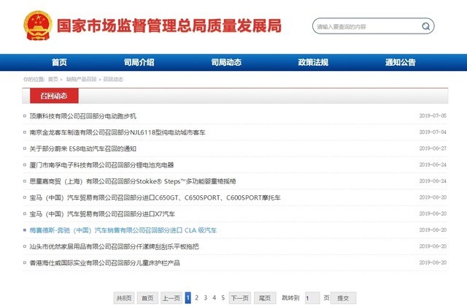Go to page 2

pyautogui.click(x=196, y=297)
